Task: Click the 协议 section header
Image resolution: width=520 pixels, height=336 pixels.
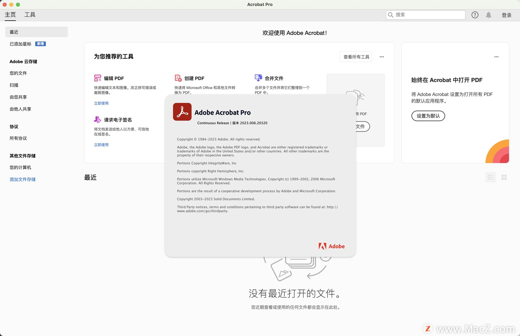Action: point(14,127)
